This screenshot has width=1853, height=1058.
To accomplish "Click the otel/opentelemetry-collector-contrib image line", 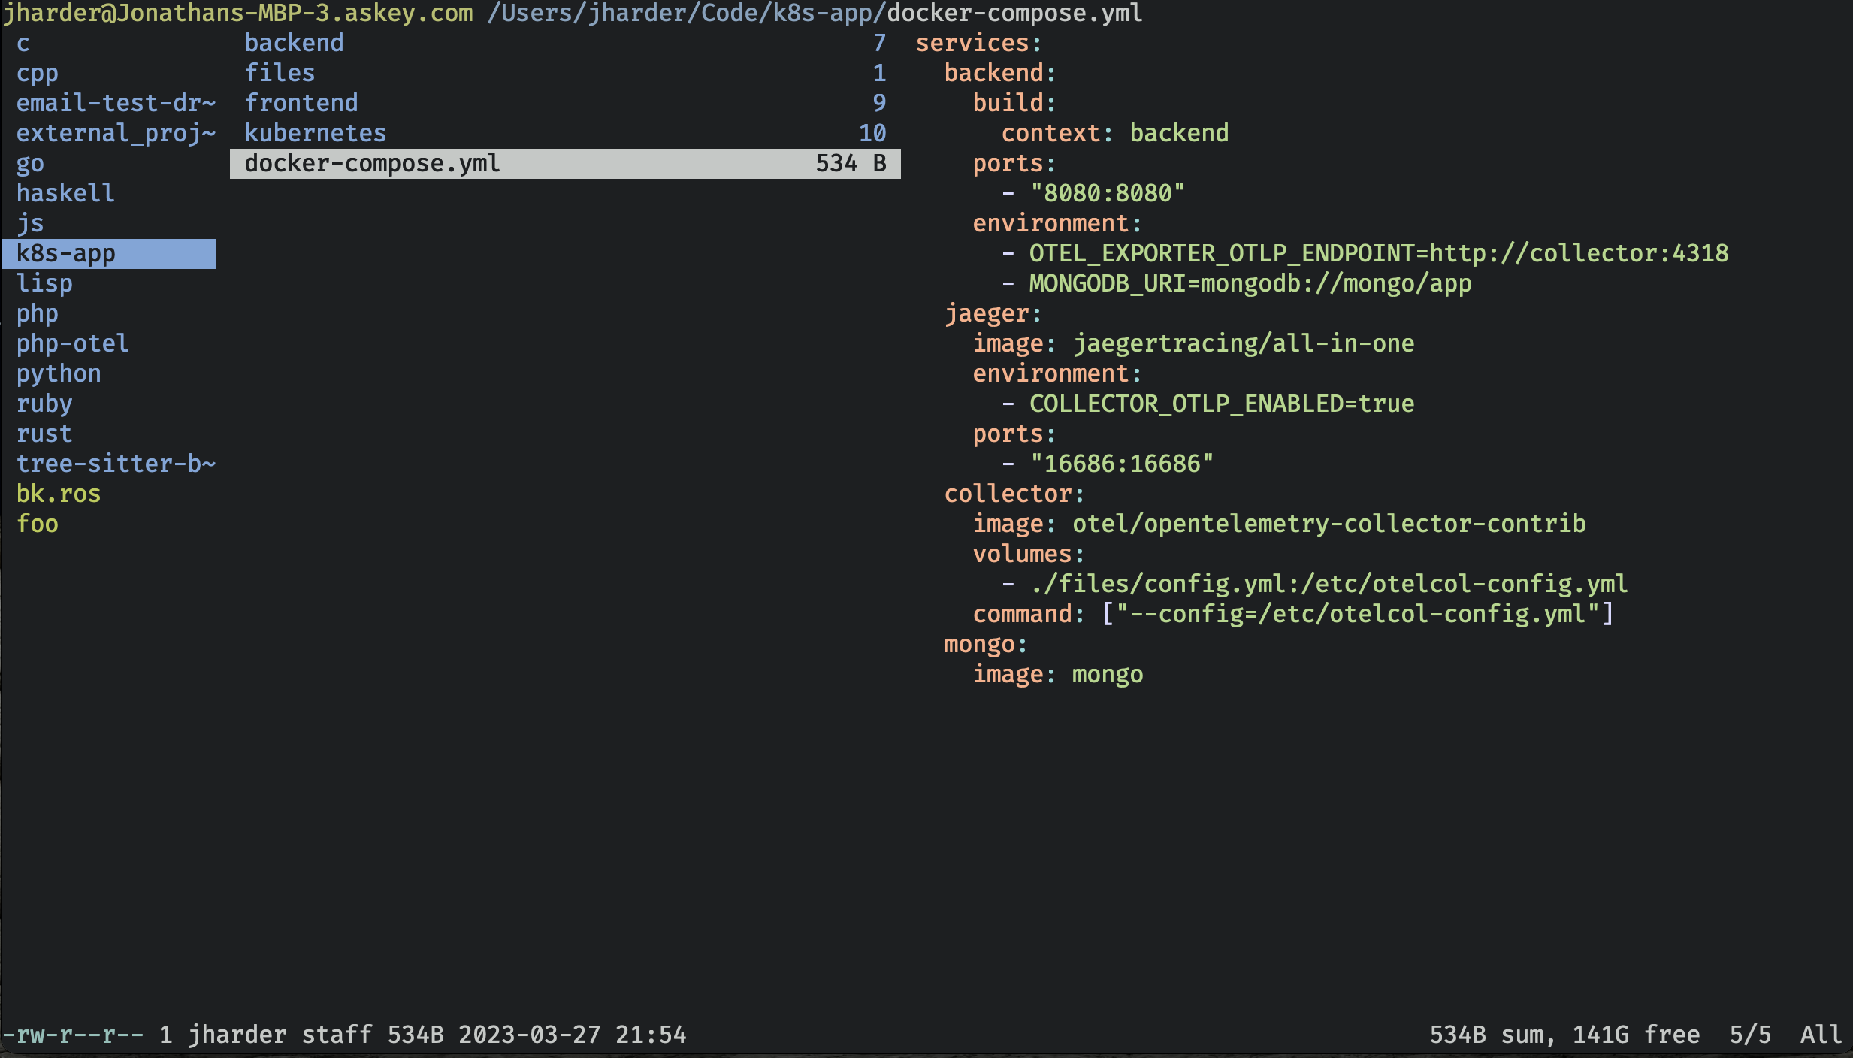I will [1280, 524].
